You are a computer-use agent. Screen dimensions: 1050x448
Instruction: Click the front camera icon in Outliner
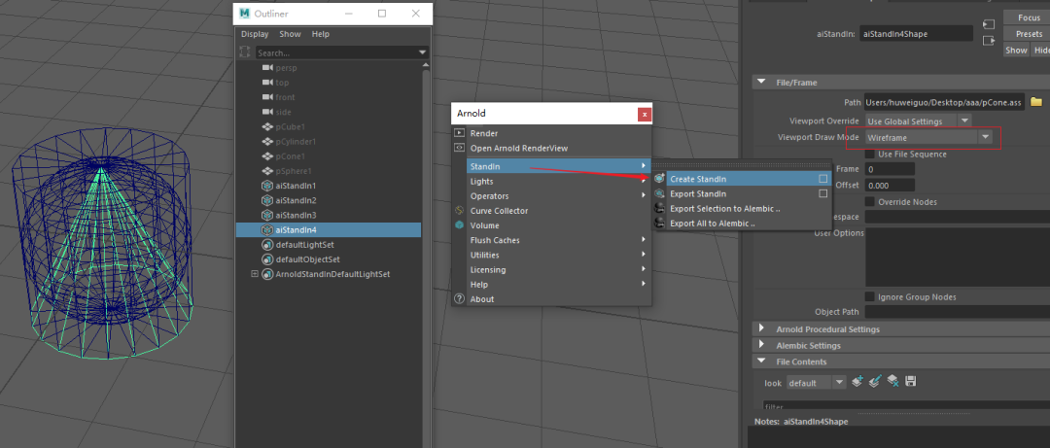click(267, 97)
